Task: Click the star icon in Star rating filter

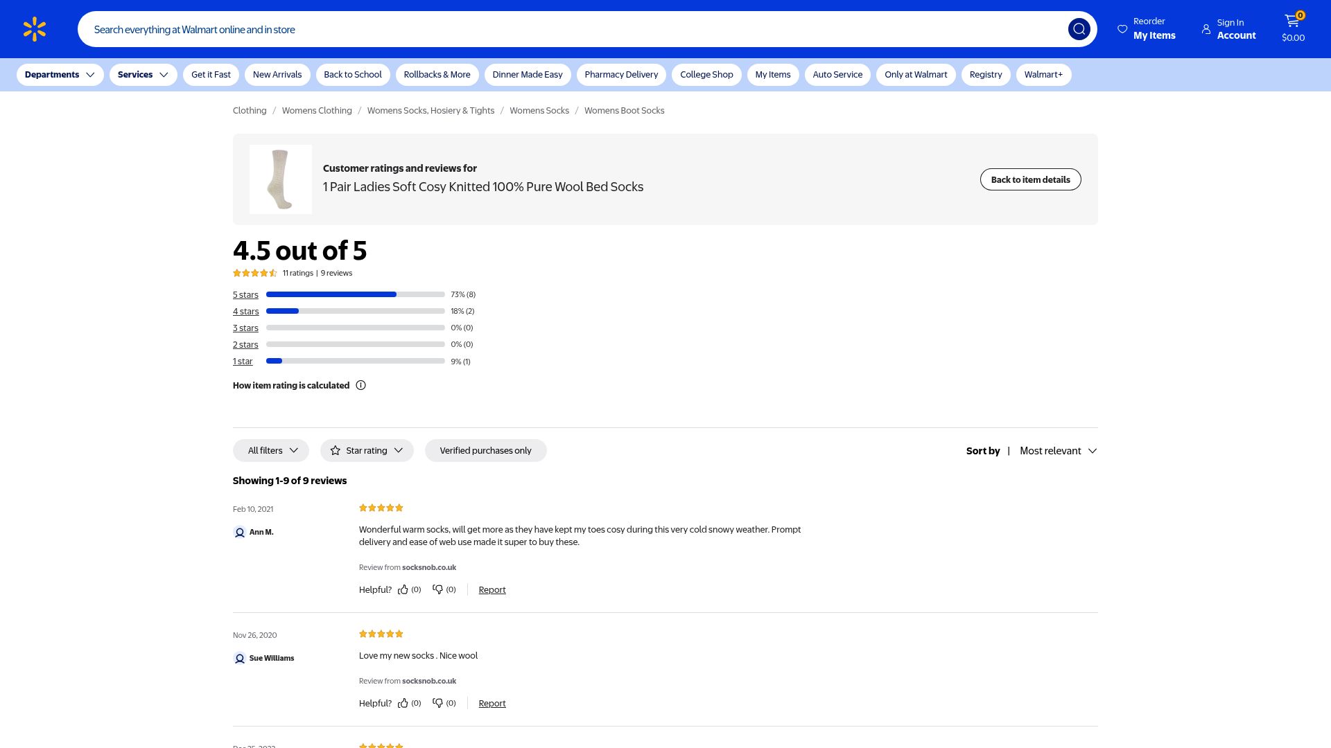Action: pos(336,450)
